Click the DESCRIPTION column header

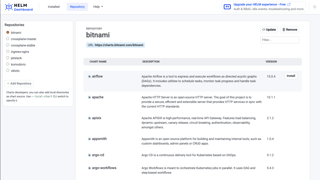[x=151, y=62]
